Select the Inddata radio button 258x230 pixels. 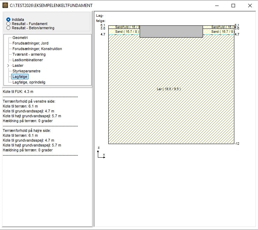click(x=8, y=19)
